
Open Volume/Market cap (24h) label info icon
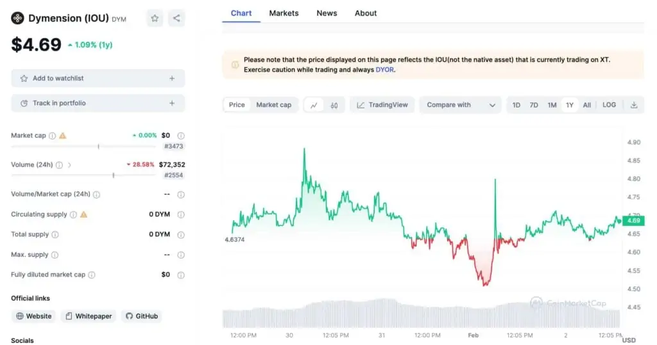pyautogui.click(x=97, y=195)
